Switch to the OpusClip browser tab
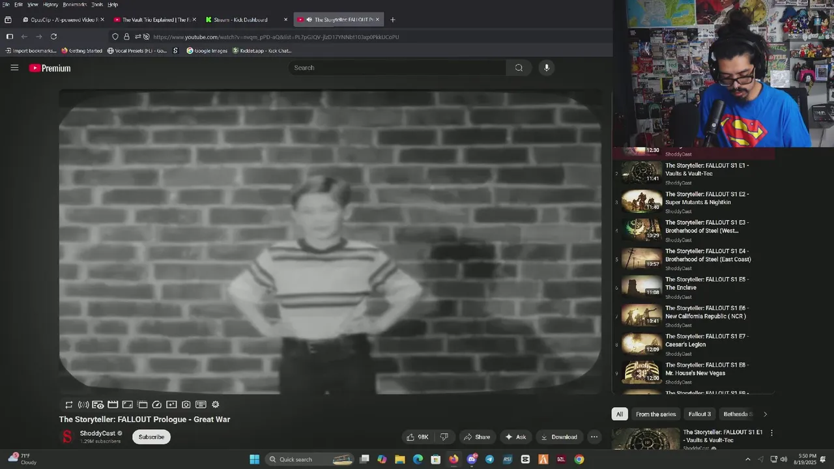Viewport: 834px width, 469px height. [63, 20]
